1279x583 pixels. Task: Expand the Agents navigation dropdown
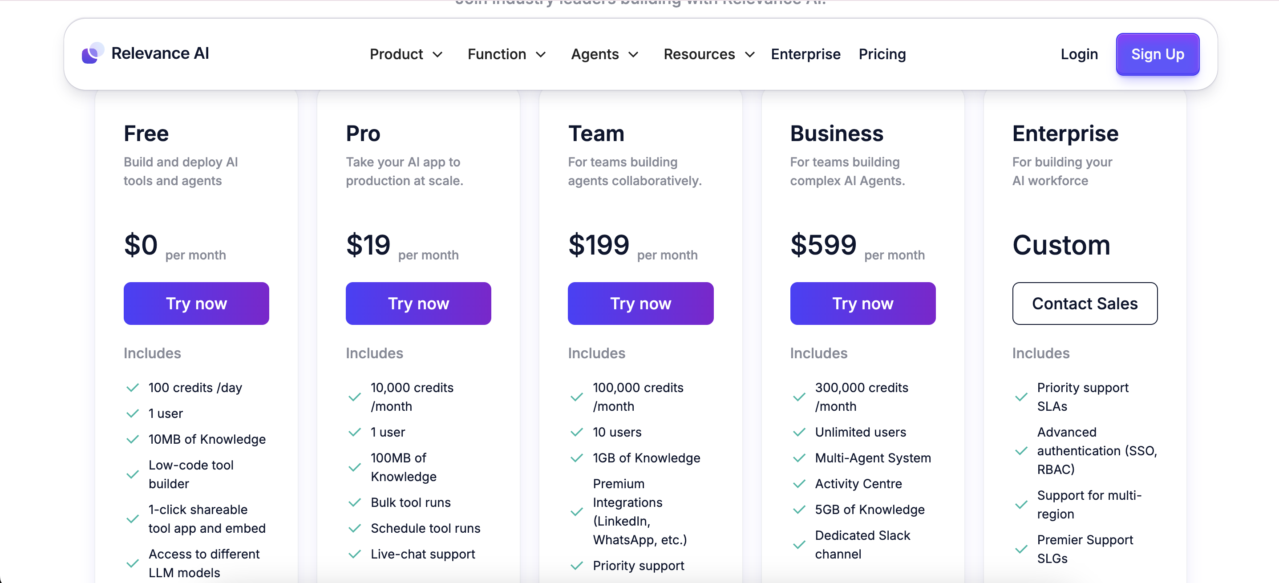click(604, 54)
